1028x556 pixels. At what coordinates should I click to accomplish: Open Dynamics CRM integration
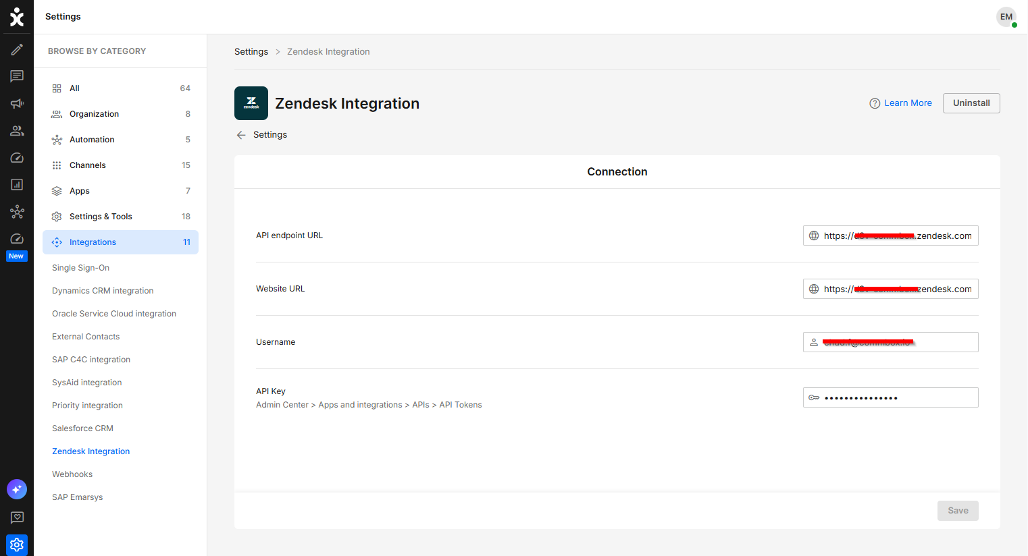pyautogui.click(x=103, y=291)
